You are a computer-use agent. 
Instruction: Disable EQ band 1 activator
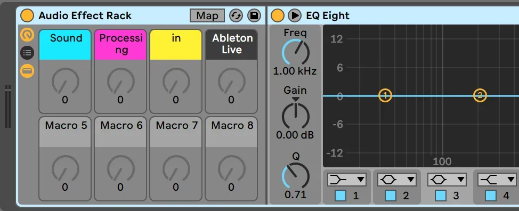(x=340, y=196)
